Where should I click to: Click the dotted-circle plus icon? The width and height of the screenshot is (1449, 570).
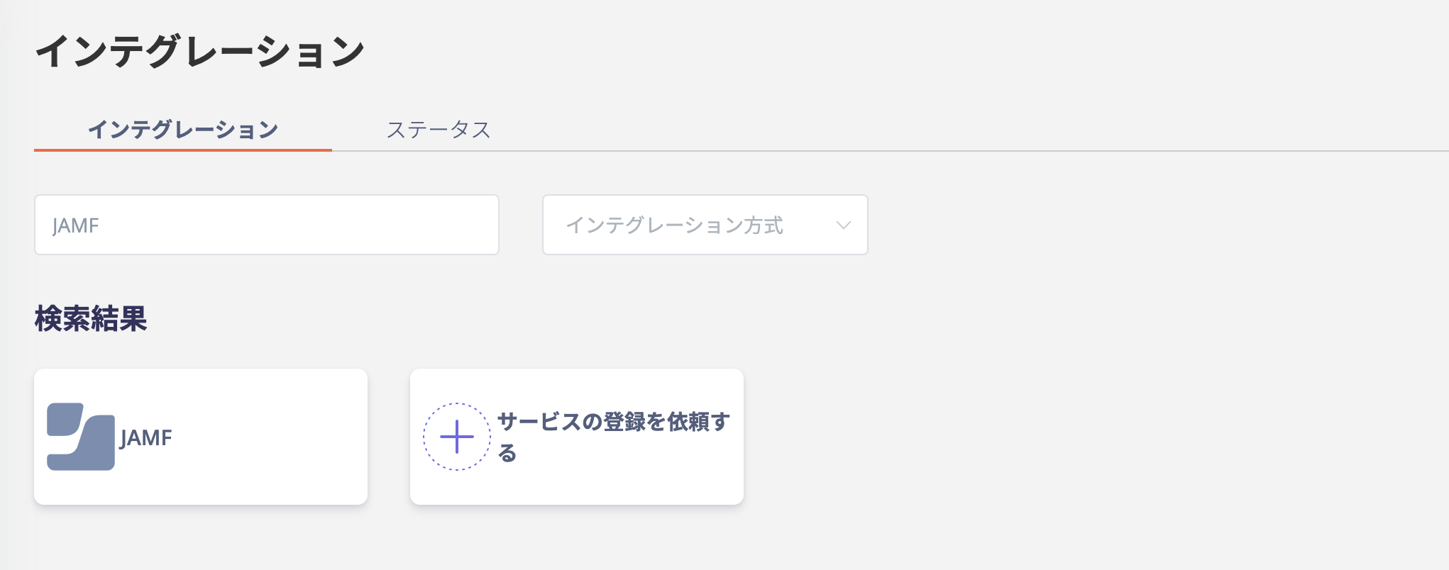pos(457,437)
